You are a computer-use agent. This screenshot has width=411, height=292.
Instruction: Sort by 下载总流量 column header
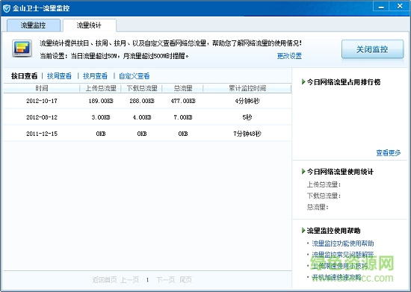(142, 88)
